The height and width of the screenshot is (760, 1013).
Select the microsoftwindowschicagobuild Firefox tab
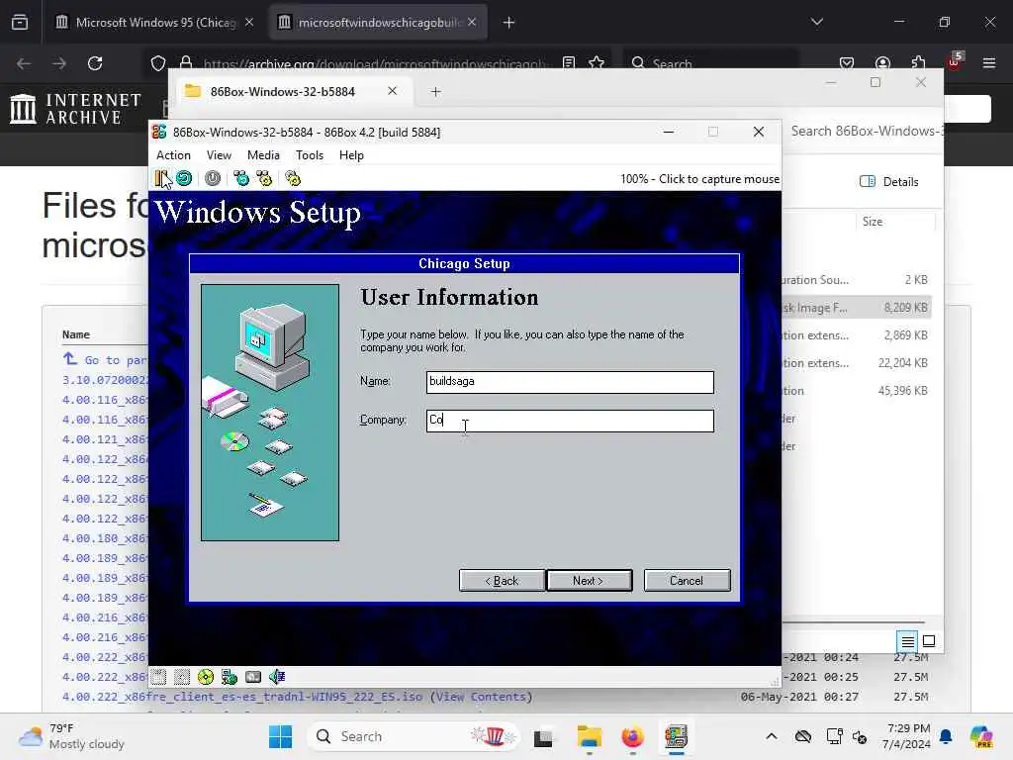point(378,23)
